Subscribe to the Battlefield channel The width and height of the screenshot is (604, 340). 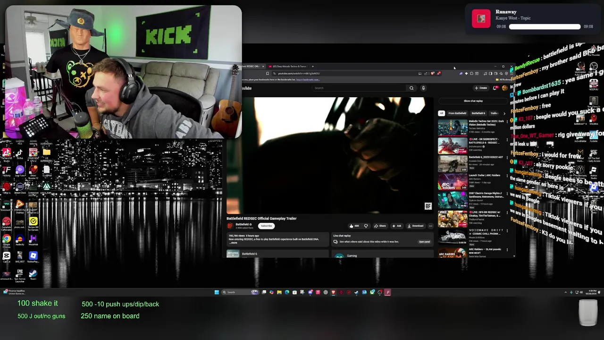coord(266,226)
